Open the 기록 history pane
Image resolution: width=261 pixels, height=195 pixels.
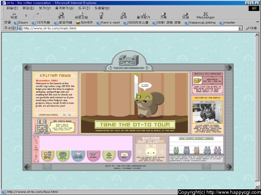tap(163, 15)
